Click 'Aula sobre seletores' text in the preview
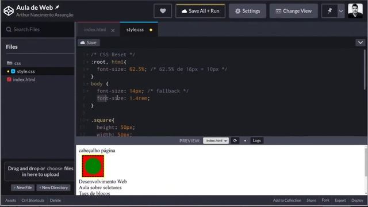This screenshot has width=368, height=207. pos(100,187)
